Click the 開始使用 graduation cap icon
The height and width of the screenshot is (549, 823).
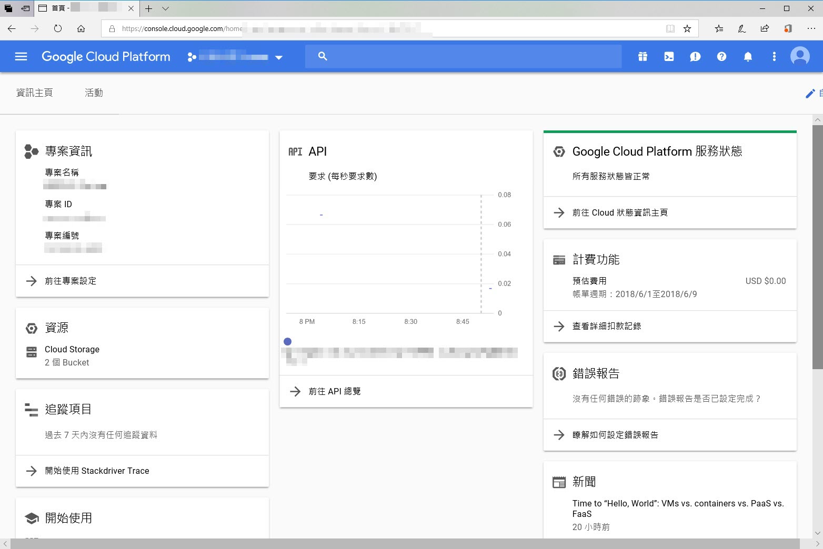coord(32,518)
